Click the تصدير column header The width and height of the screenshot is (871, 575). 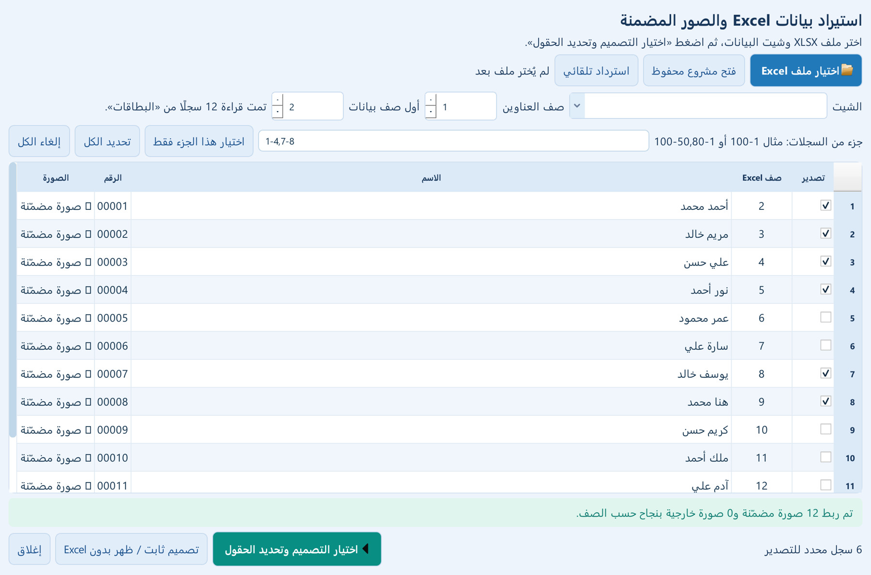tap(813, 177)
